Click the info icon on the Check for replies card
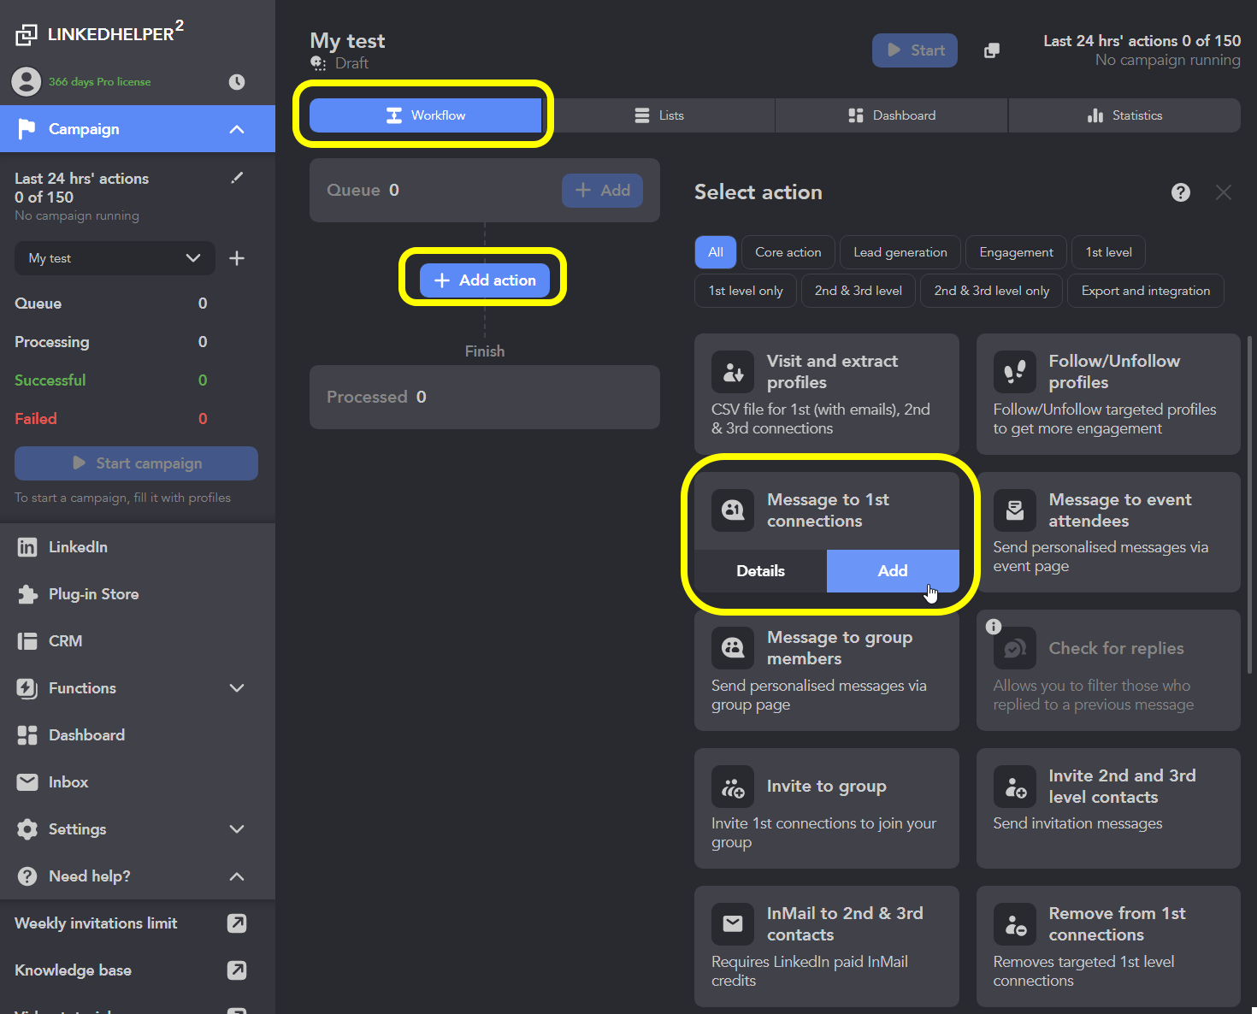 pyautogui.click(x=994, y=627)
